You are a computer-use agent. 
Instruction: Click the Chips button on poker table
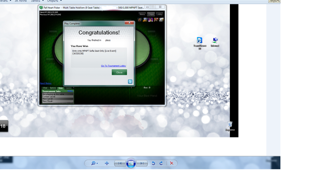(151, 14)
